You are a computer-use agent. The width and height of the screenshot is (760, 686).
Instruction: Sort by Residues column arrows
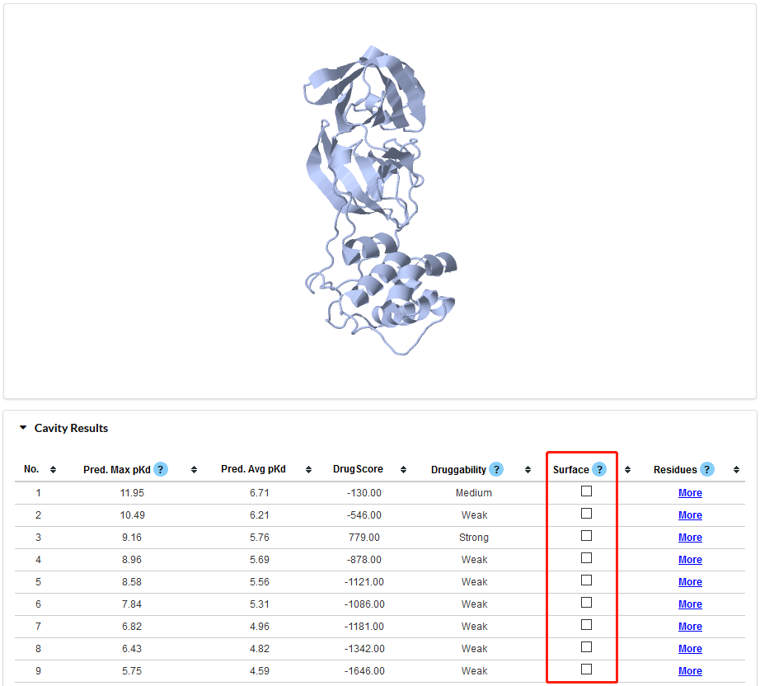click(x=736, y=469)
